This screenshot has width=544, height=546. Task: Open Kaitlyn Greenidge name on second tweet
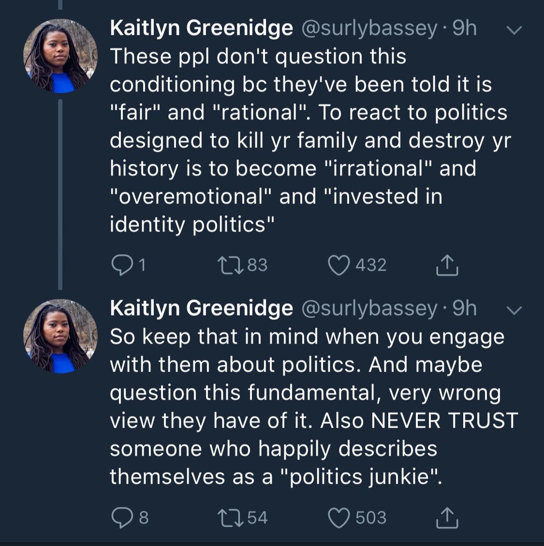pos(201,308)
